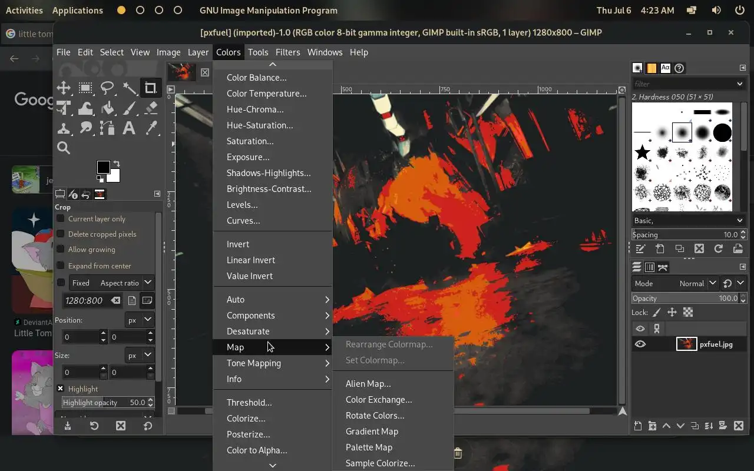Open the Applications menu in top bar

[77, 10]
